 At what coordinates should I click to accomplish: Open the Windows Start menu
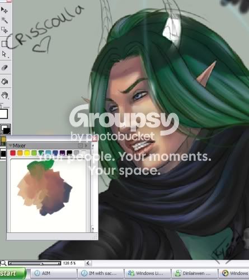click(13, 273)
